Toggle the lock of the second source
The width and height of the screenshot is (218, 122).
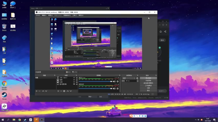point(77,80)
